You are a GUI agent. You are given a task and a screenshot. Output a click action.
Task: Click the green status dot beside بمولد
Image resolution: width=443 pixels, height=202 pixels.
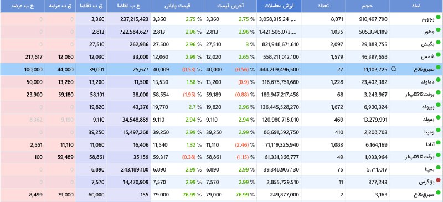(438, 117)
